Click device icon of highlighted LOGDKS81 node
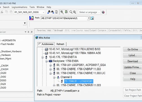This screenshot has width=142, height=102. pos(62,81)
